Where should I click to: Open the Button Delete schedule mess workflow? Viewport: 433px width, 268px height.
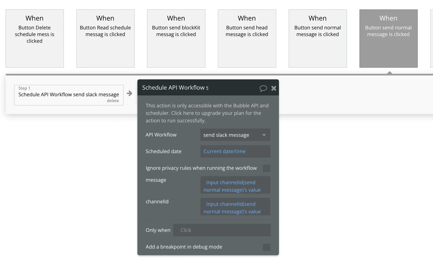35,39
